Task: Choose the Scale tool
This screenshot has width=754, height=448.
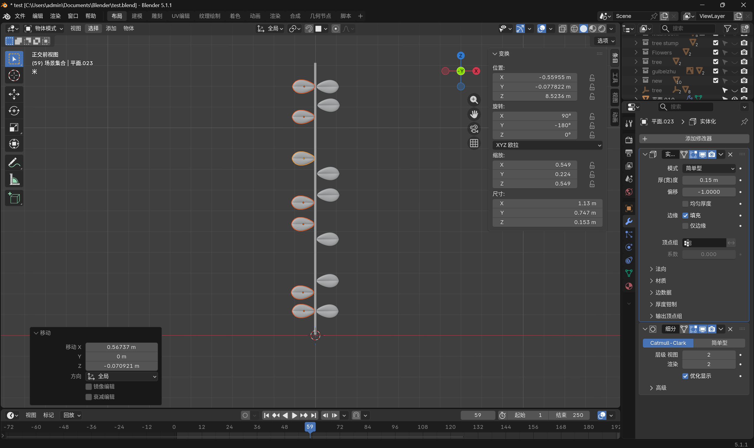Action: click(x=14, y=128)
